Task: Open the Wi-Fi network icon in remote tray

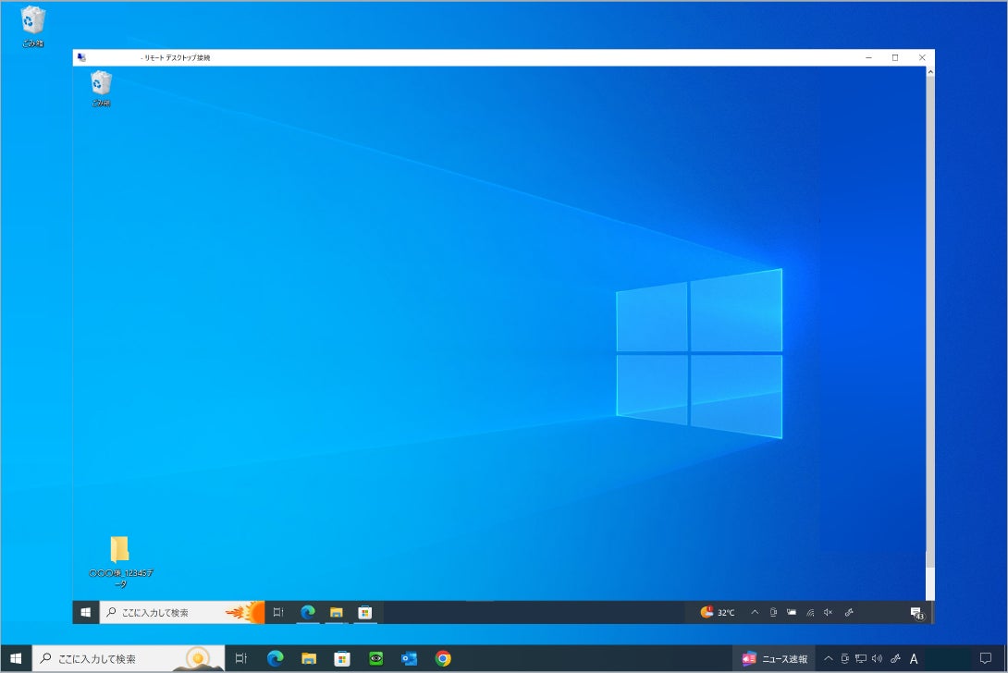Action: [810, 613]
